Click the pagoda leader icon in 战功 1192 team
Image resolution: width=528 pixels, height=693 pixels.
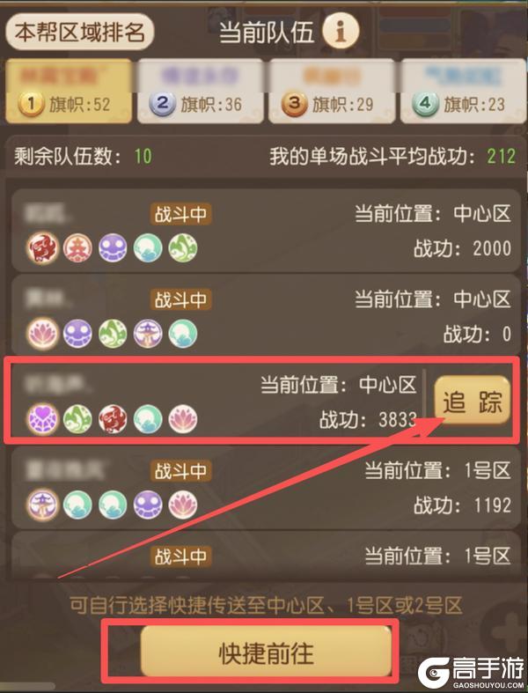(42, 505)
